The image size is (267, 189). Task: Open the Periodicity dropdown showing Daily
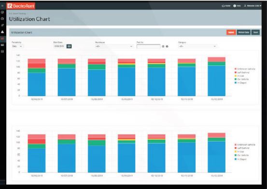pos(17,46)
